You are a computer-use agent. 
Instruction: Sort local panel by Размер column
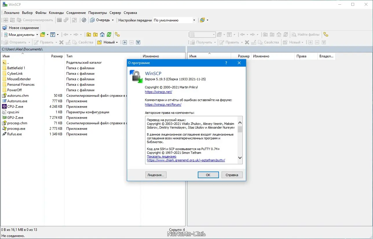(54, 56)
